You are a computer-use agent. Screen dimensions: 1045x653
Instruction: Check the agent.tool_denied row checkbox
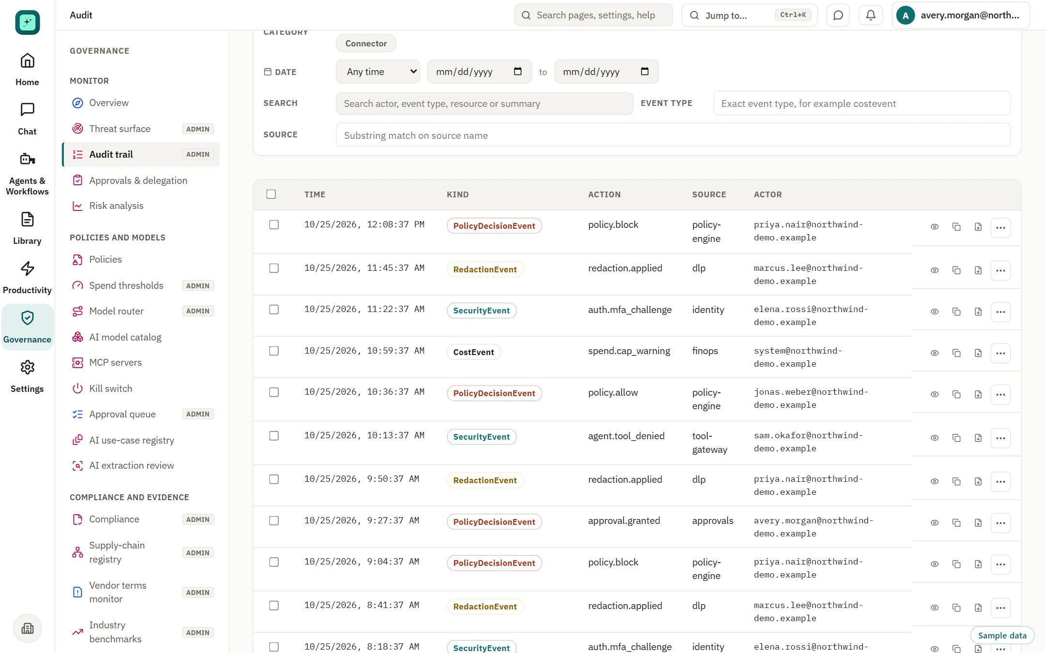[x=274, y=435]
